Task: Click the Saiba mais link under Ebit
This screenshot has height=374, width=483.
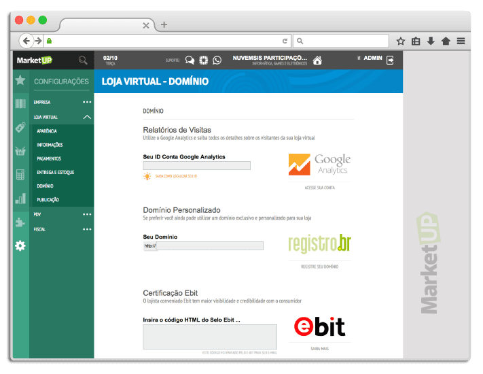Action: coord(320,349)
